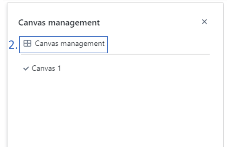Open the Canvas management option
The width and height of the screenshot is (227, 147).
[x=69, y=44]
